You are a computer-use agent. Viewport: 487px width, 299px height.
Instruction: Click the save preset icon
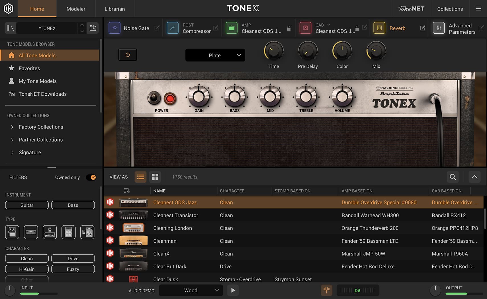(93, 28)
